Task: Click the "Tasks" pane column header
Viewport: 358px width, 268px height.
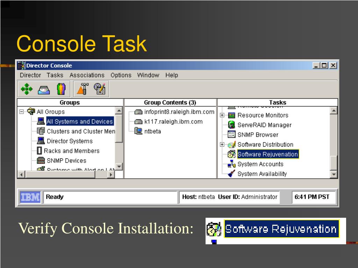Action: pyautogui.click(x=278, y=103)
